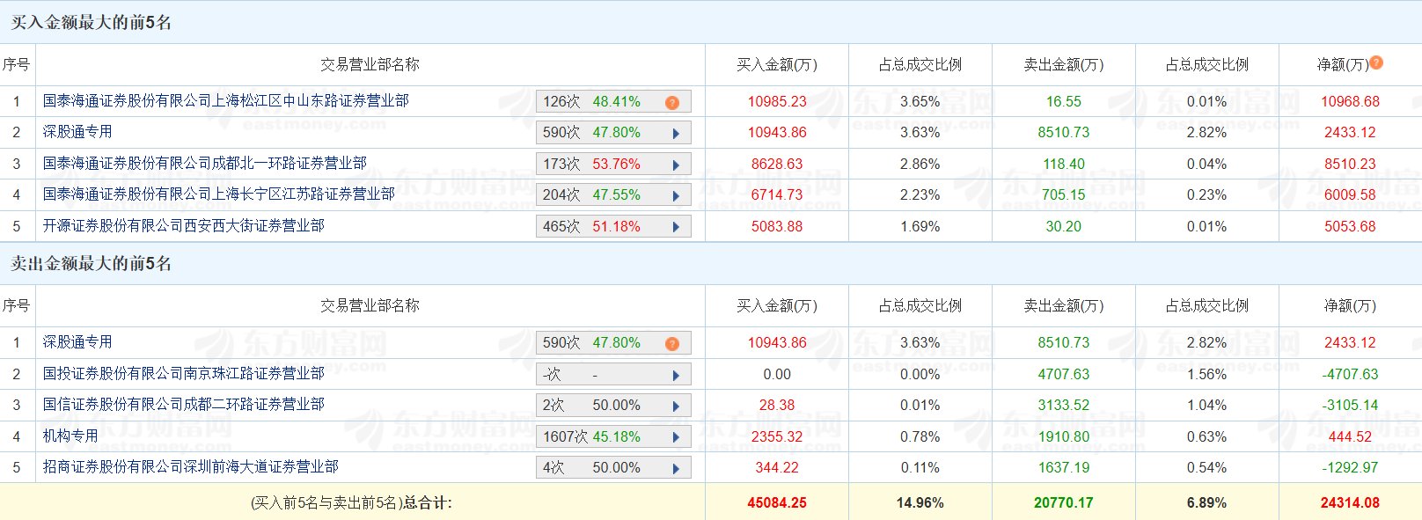This screenshot has height=520, width=1422.
Task: Click arrow icon beside 1607次 45.18%
Action: click(x=676, y=437)
